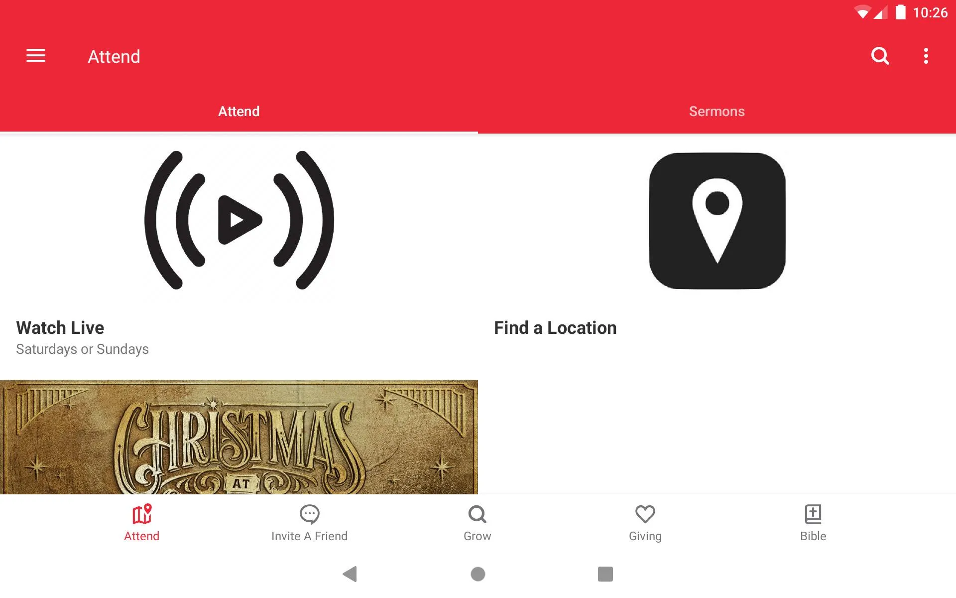
Task: Tap the Christmas event banner thumbnail
Action: pos(239,438)
